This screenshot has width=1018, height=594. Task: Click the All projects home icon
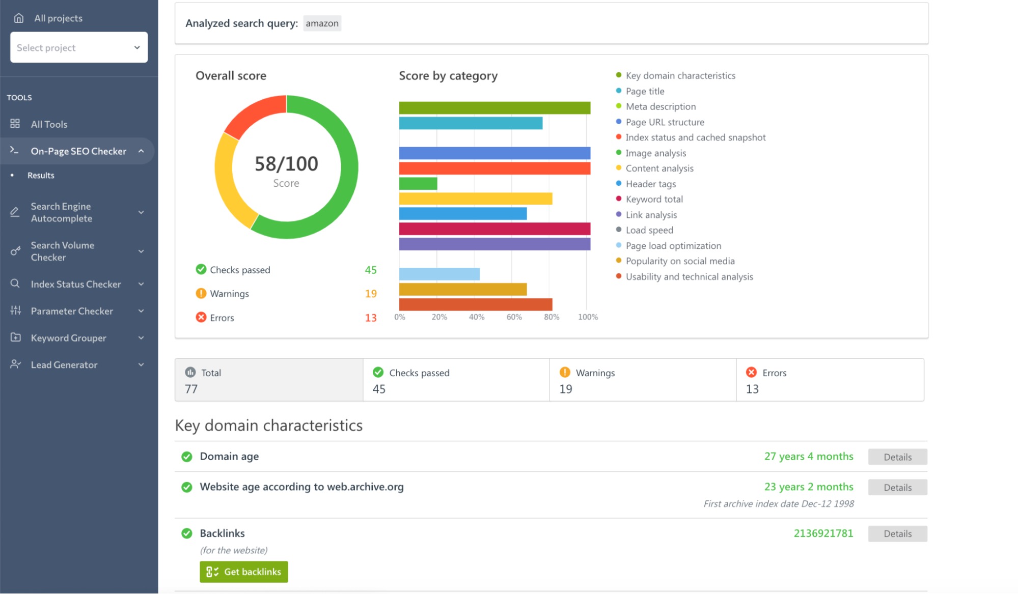tap(18, 18)
